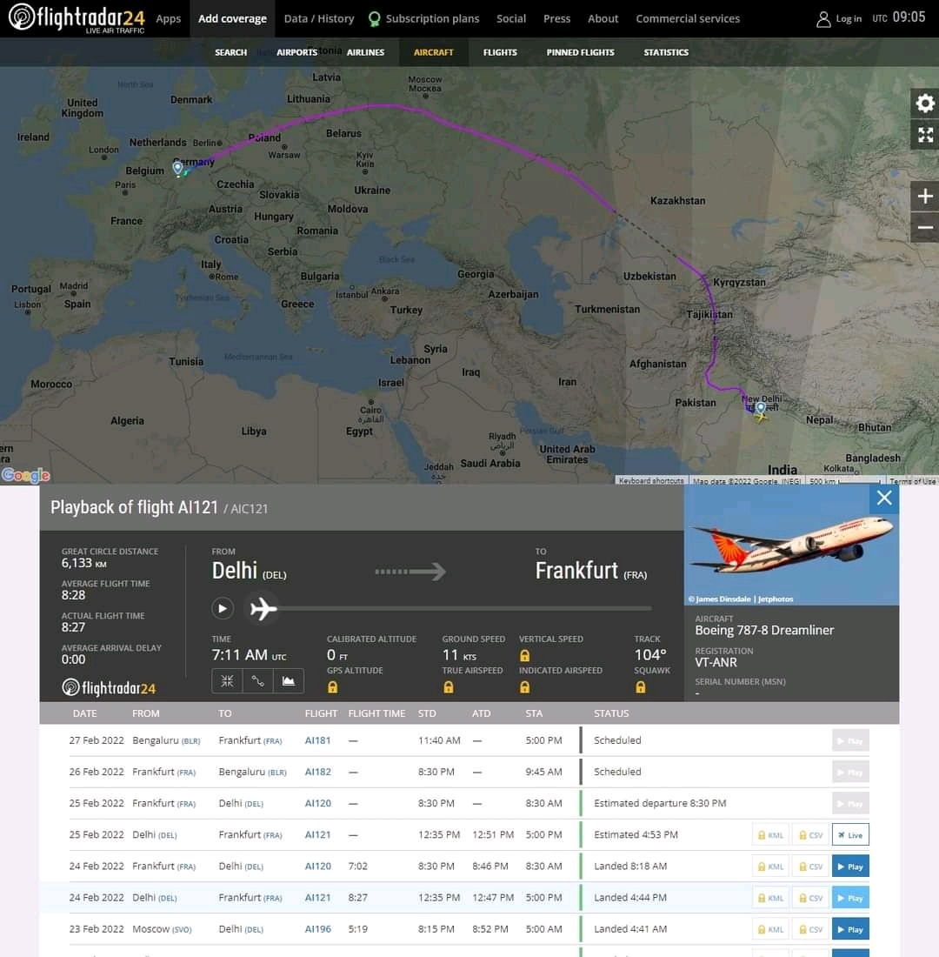This screenshot has height=957, width=939.
Task: Open map settings gear icon
Action: (925, 104)
